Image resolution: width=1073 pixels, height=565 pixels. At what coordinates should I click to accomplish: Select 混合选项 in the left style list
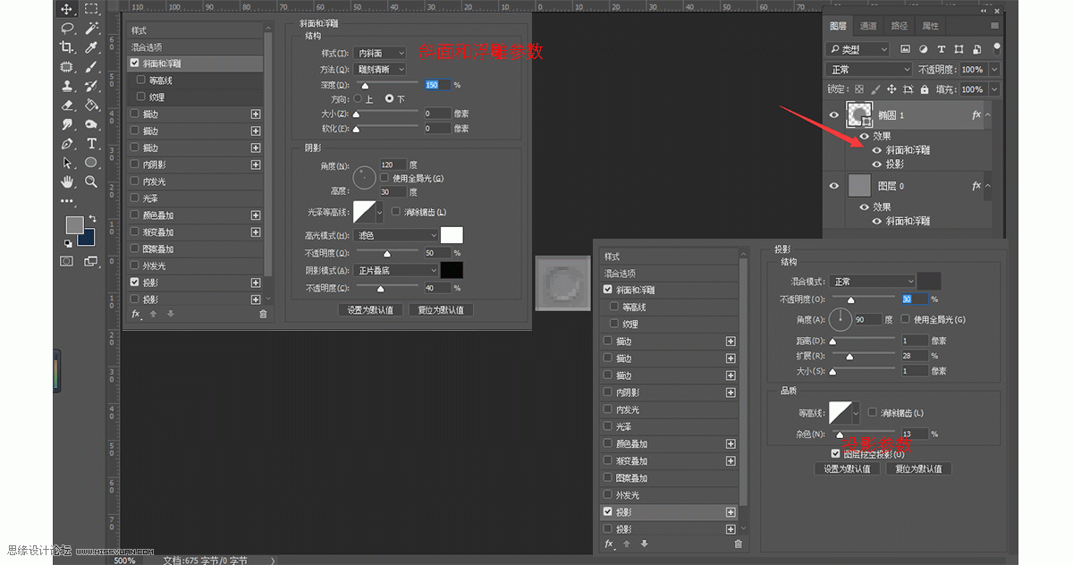pos(195,46)
